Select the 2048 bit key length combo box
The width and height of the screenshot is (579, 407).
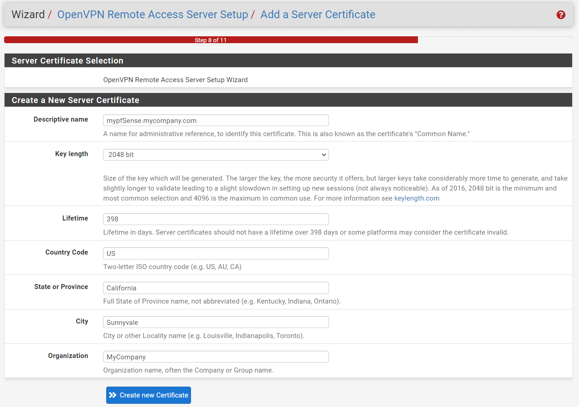[x=216, y=155]
